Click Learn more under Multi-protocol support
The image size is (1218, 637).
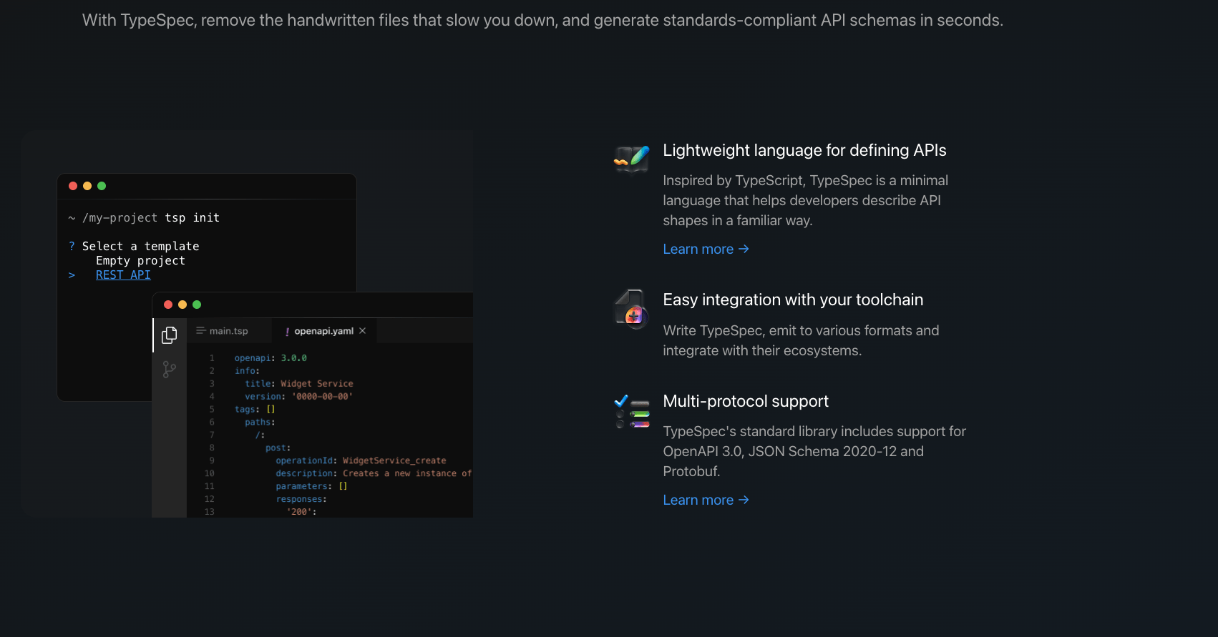pyautogui.click(x=706, y=500)
